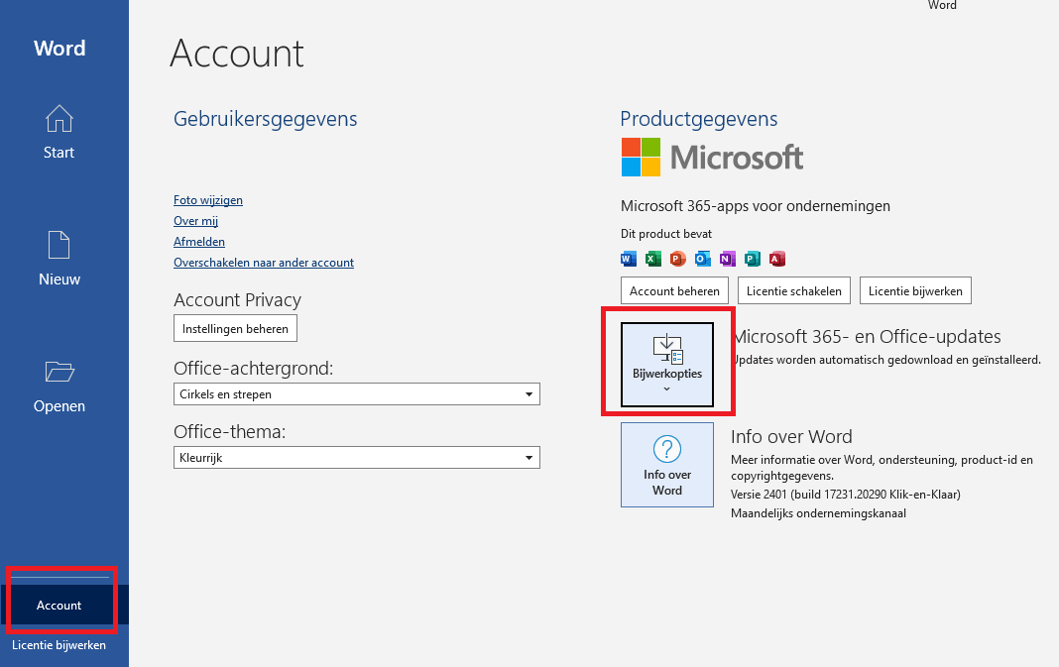1059x667 pixels.
Task: Click Microsoft 365-apps voor ondernemingen text
Action: pyautogui.click(x=755, y=206)
